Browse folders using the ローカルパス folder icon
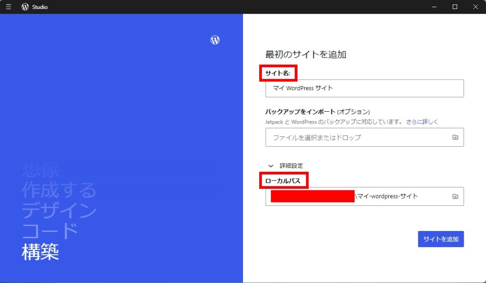 (x=454, y=196)
